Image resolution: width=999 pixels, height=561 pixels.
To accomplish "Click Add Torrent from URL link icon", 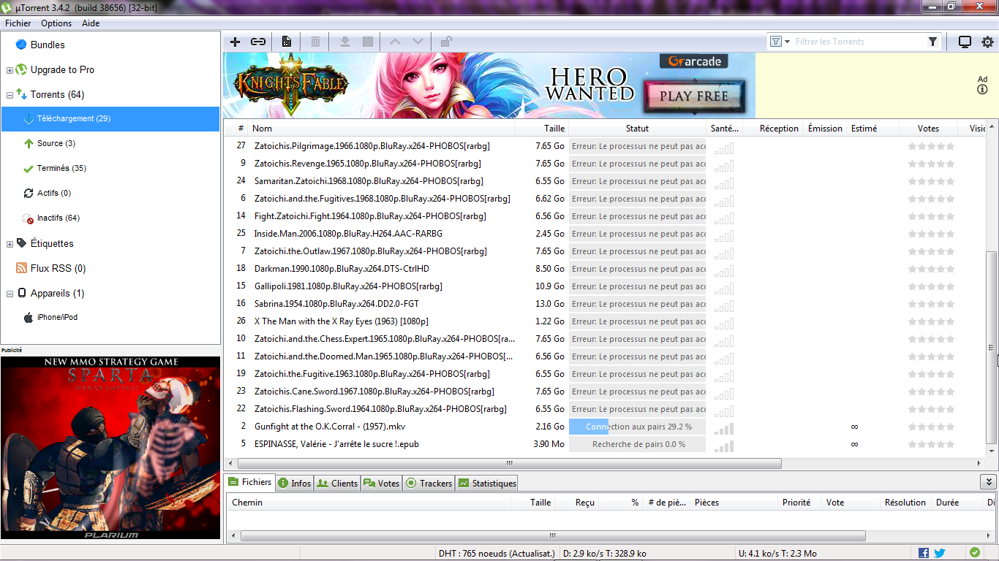I will click(258, 42).
